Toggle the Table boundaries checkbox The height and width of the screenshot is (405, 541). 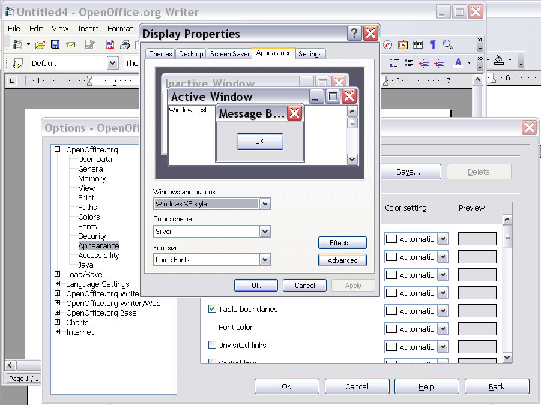click(212, 309)
